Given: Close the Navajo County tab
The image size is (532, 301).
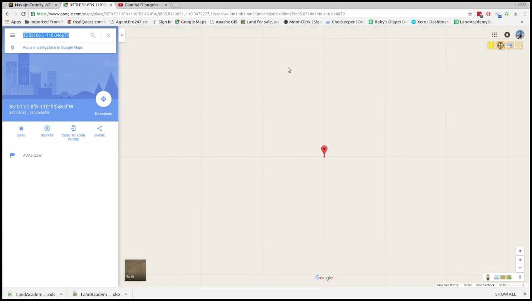Looking at the screenshot, I should click(56, 5).
